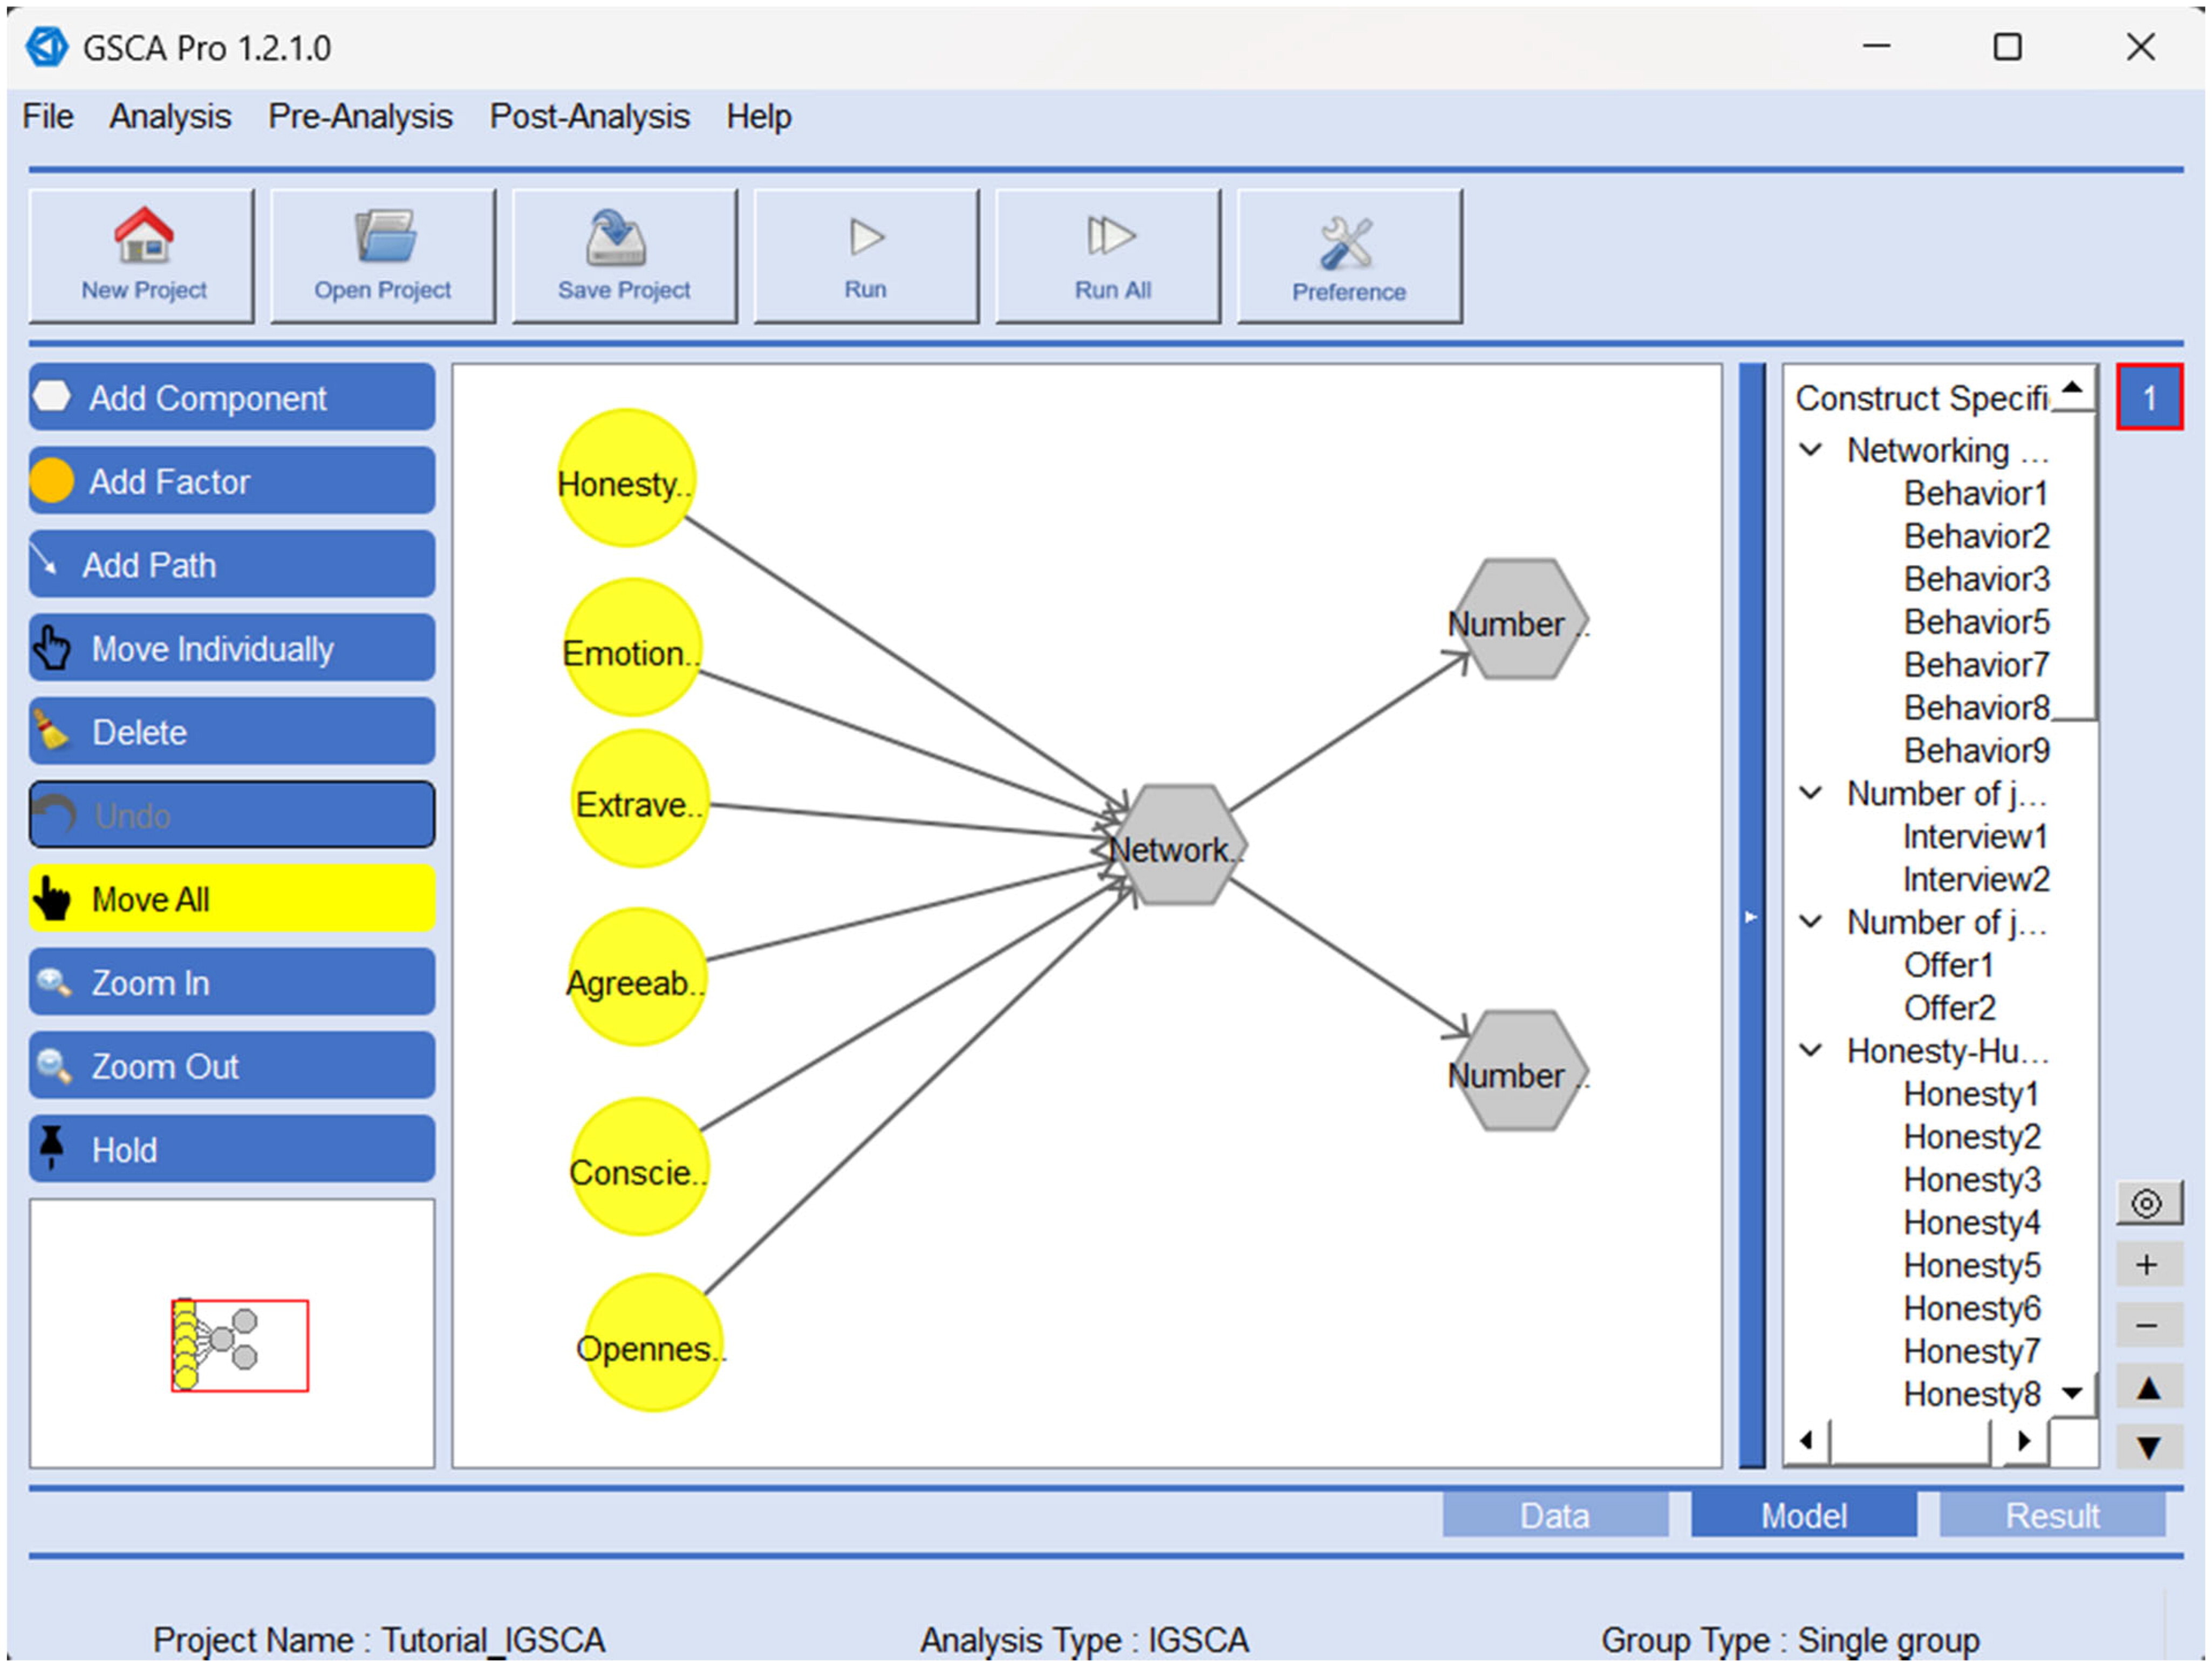Collapse the Number of j… node above Offer1

pos(1811,921)
